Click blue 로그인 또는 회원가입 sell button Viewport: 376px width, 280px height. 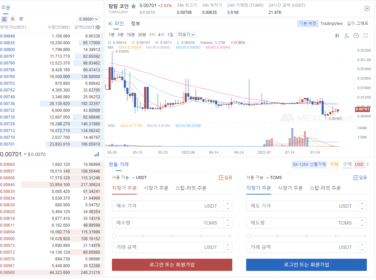click(306, 265)
